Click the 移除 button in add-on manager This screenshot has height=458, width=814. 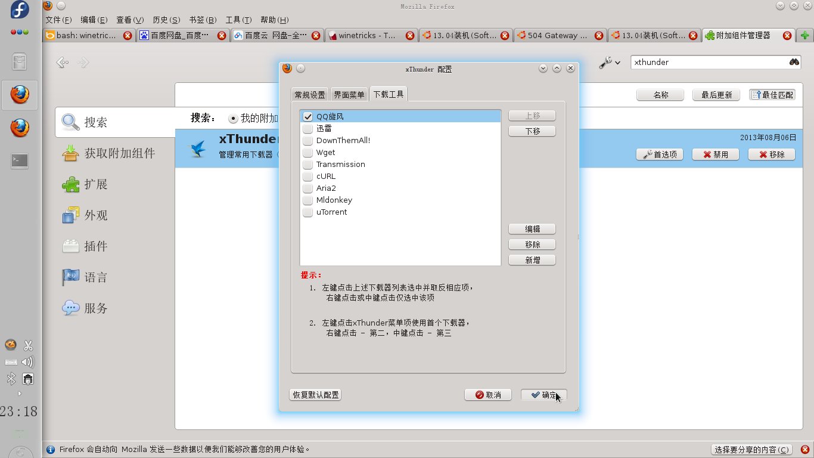coord(772,154)
